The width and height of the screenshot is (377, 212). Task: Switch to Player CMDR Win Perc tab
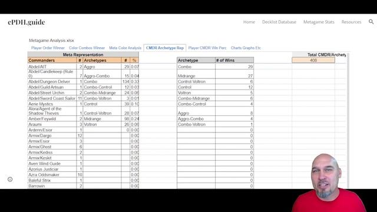207,48
